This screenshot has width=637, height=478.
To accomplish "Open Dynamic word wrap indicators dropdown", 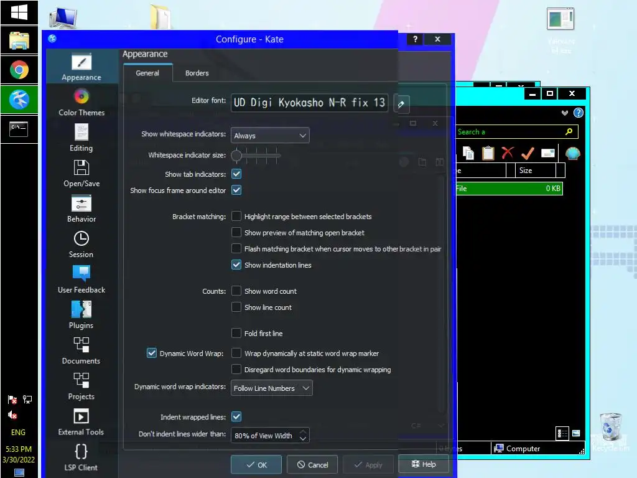I will click(271, 388).
